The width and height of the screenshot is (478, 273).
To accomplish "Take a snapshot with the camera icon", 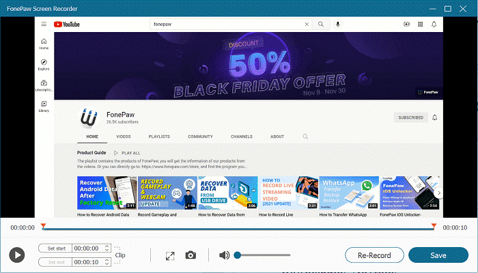I will (191, 255).
